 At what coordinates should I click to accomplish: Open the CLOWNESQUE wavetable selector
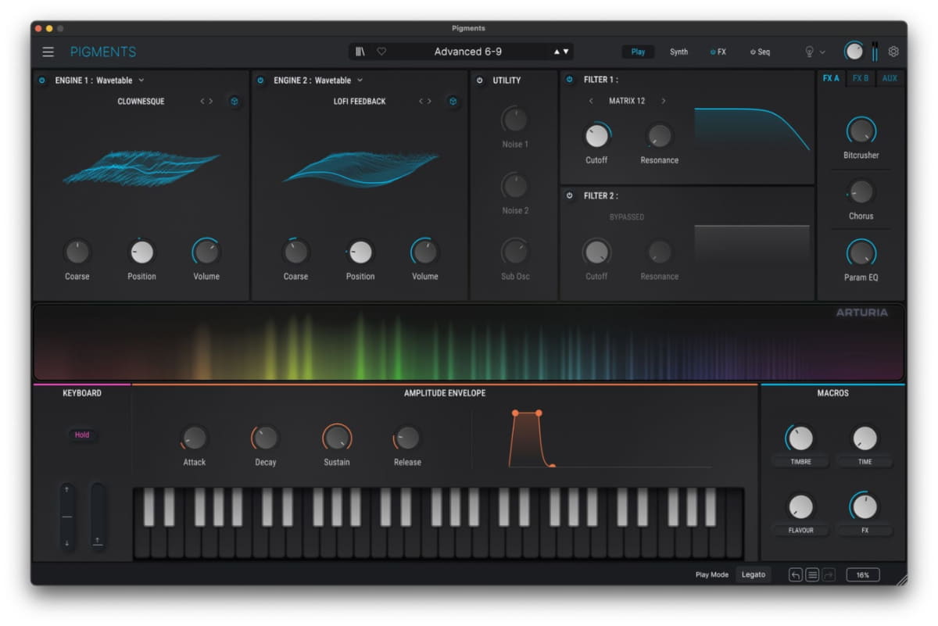[x=141, y=102]
